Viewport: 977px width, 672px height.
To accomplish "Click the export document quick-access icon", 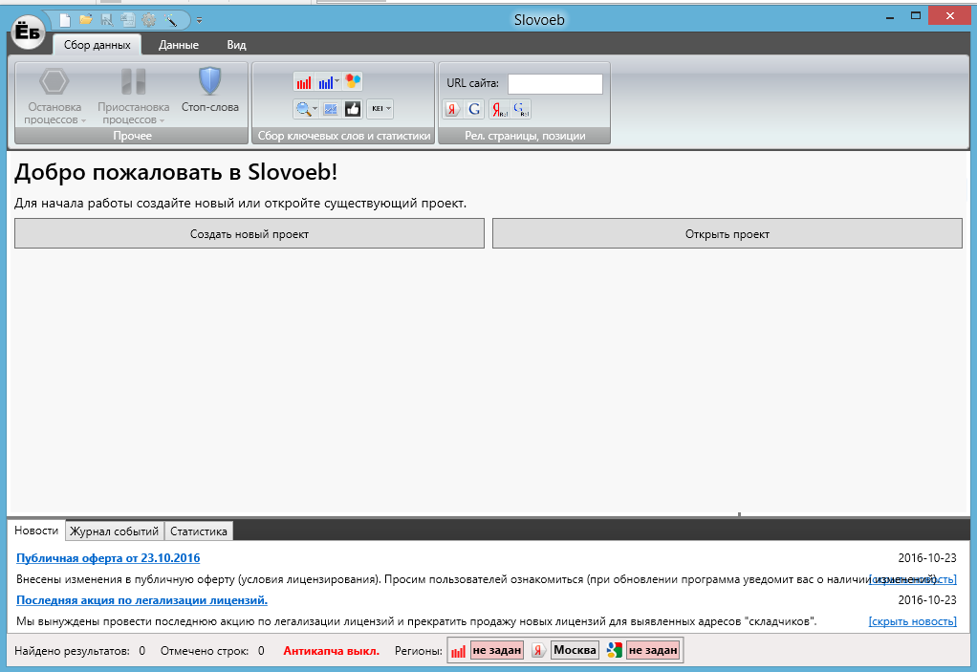I will [128, 20].
